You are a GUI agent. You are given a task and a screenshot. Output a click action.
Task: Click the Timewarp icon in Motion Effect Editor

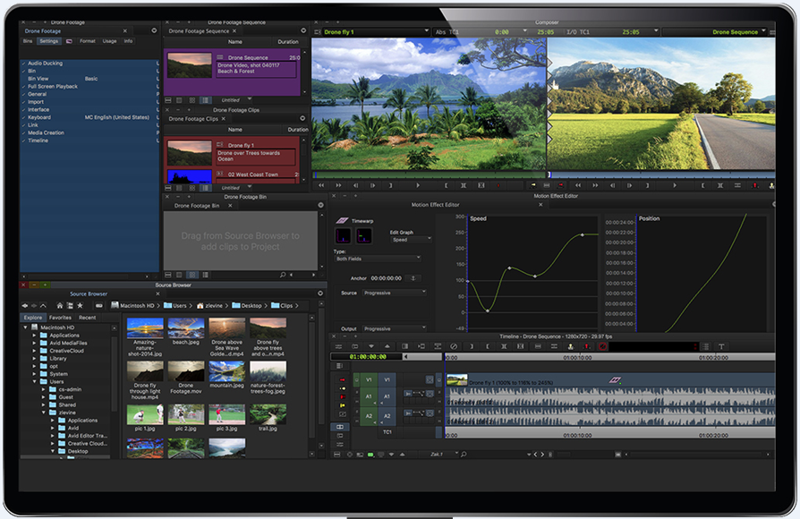pos(343,220)
